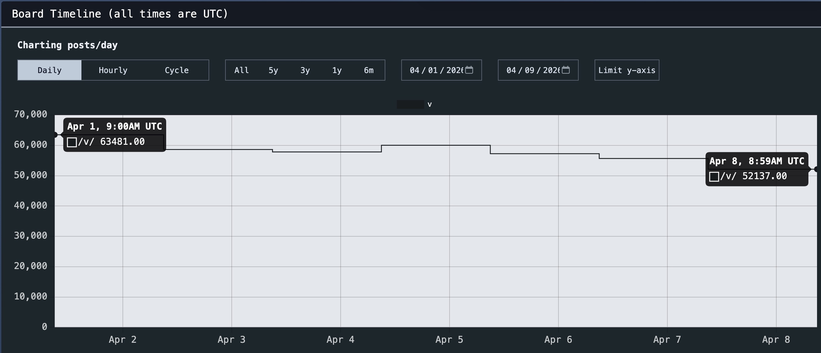821x353 pixels.
Task: Select the Daily chart mode
Action: click(x=49, y=70)
